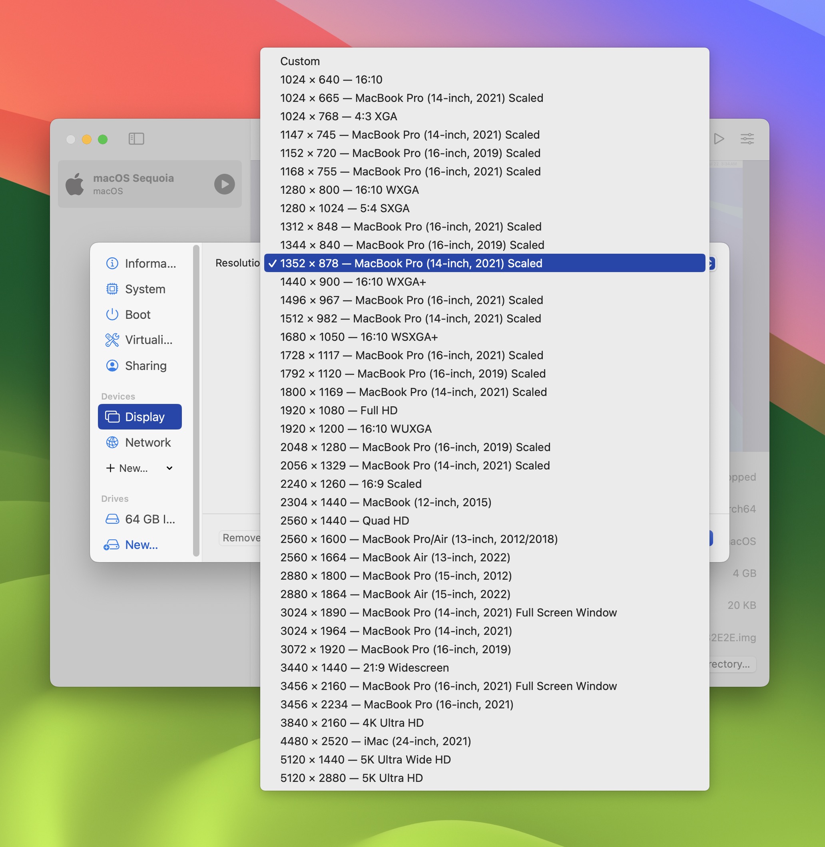Open the Network device settings
The width and height of the screenshot is (825, 847).
[140, 442]
